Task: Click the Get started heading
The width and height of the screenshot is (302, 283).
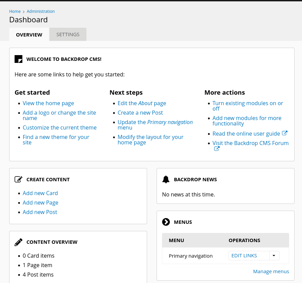Action: click(32, 92)
